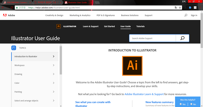Click the topics sidebar scrollbar thumb
Viewport: 203px width, 107px height.
[61, 60]
